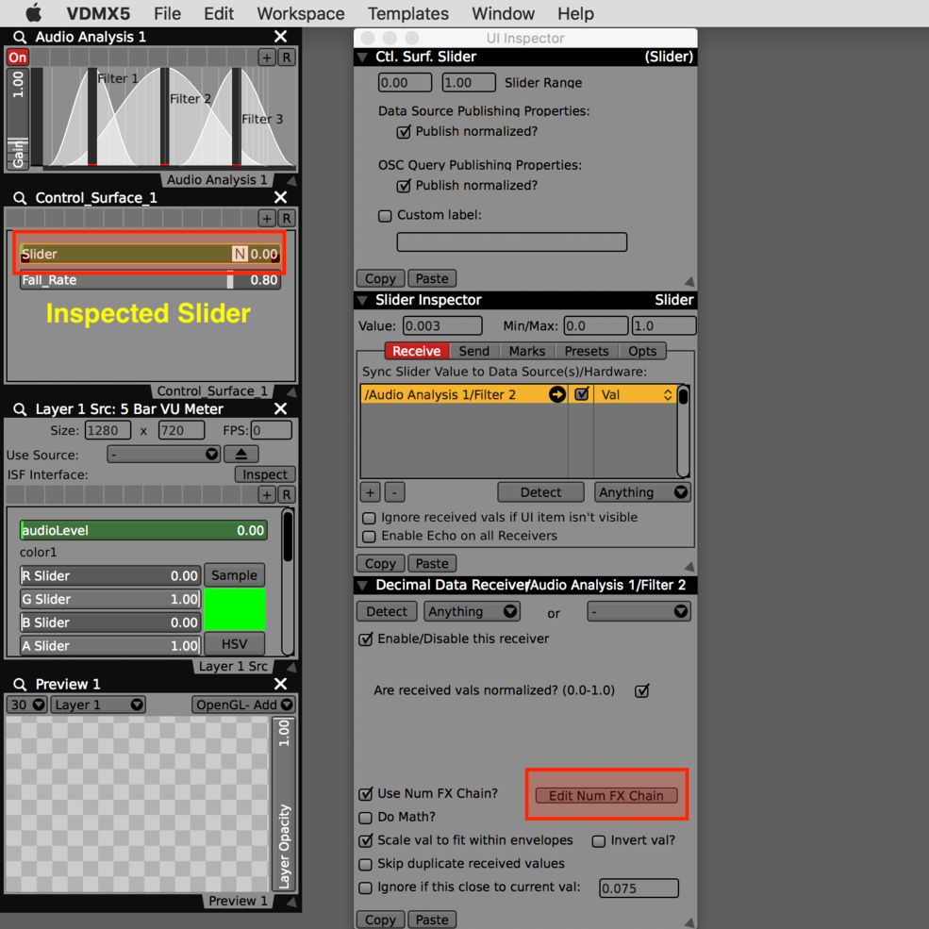The height and width of the screenshot is (929, 929).
Task: Click the Fall_Rate slider
Action: coord(150,280)
